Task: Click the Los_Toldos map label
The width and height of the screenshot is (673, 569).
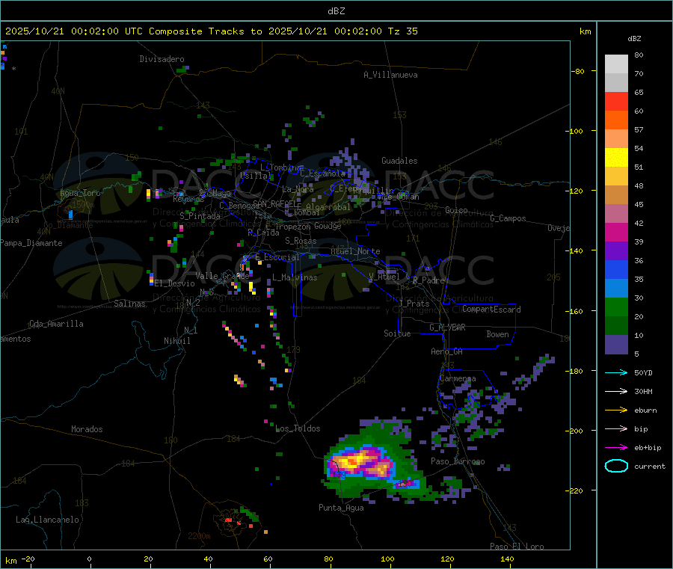Action: [x=298, y=428]
